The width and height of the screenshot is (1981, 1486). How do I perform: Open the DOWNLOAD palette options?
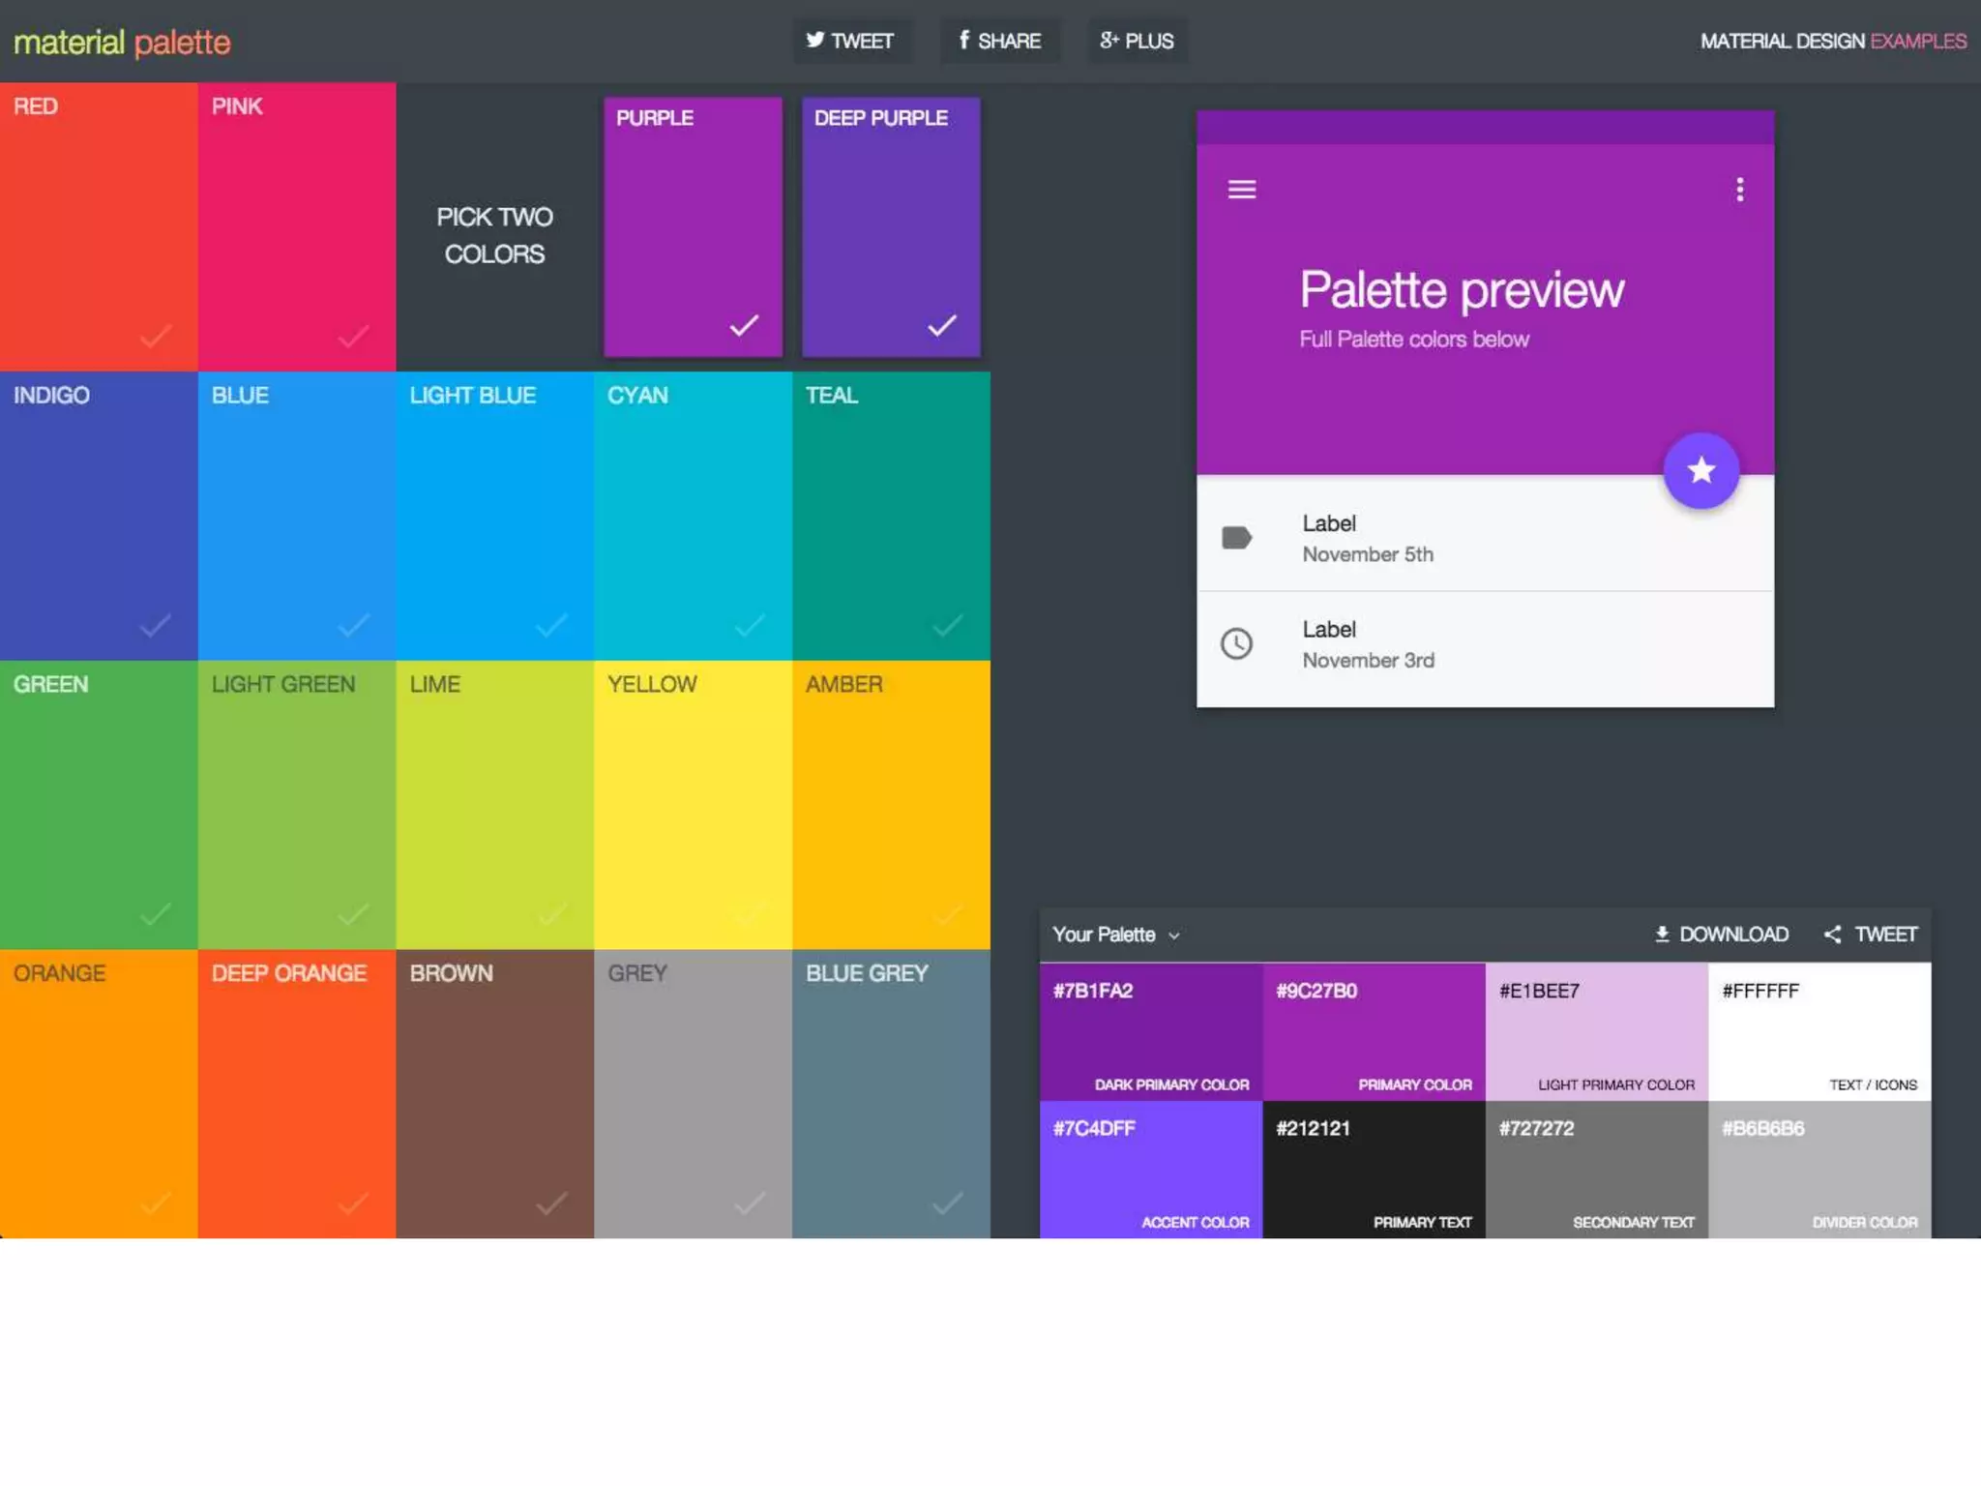tap(1721, 935)
